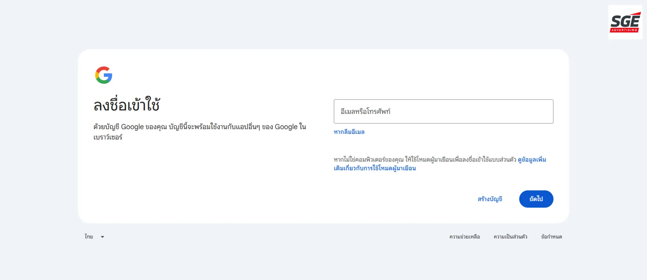Click the text starting ด้วยบัญชี Google ของคุณ

(x=200, y=132)
